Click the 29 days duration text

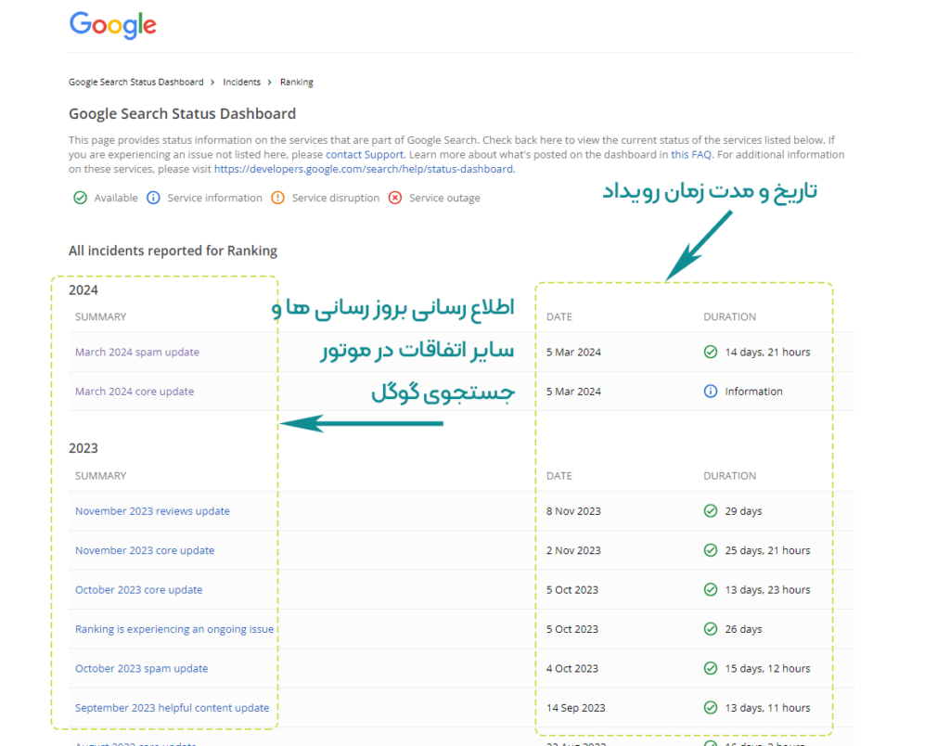[x=743, y=511]
